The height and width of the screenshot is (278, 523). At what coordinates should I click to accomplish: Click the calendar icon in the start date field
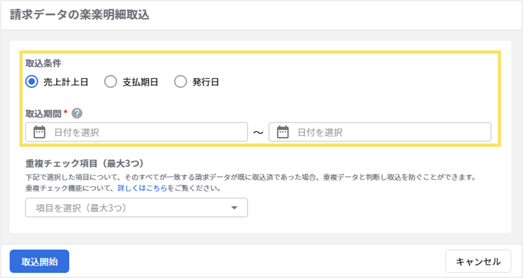pos(39,132)
